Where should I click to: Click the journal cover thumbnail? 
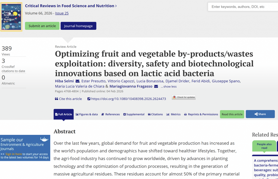(11, 17)
